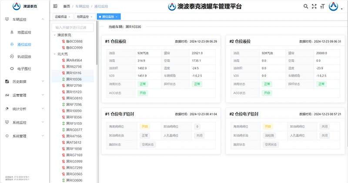Select the active 液位监控 tab

[108, 17]
